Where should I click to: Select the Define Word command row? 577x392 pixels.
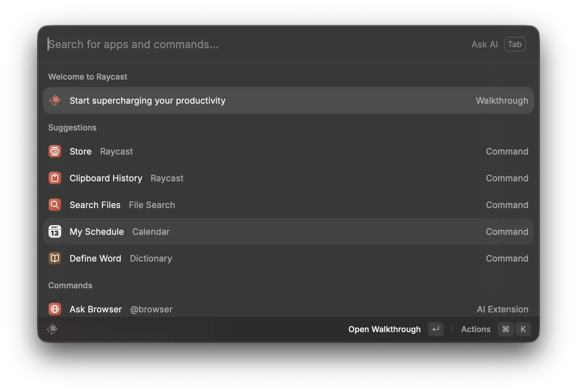288,258
